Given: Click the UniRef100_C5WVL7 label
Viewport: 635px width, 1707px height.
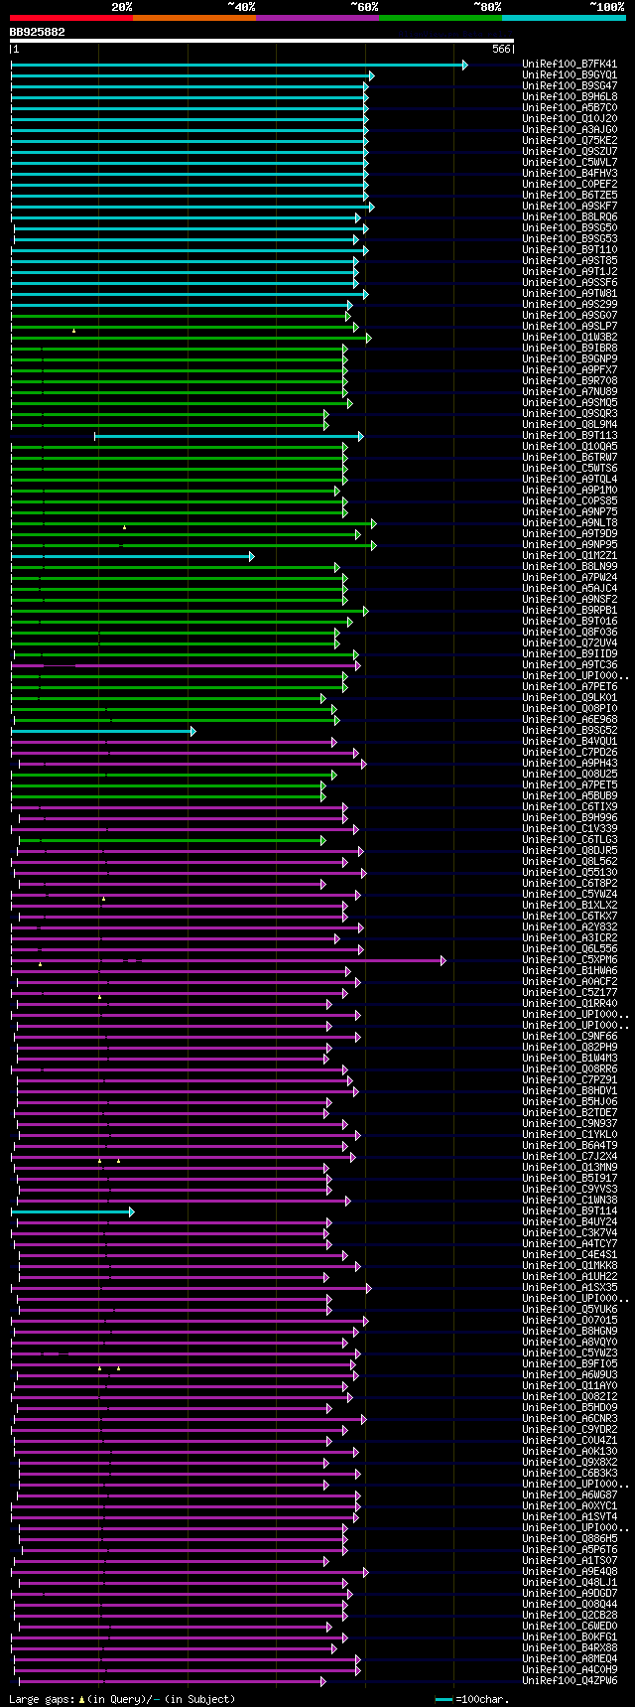Looking at the screenshot, I should 570,162.
